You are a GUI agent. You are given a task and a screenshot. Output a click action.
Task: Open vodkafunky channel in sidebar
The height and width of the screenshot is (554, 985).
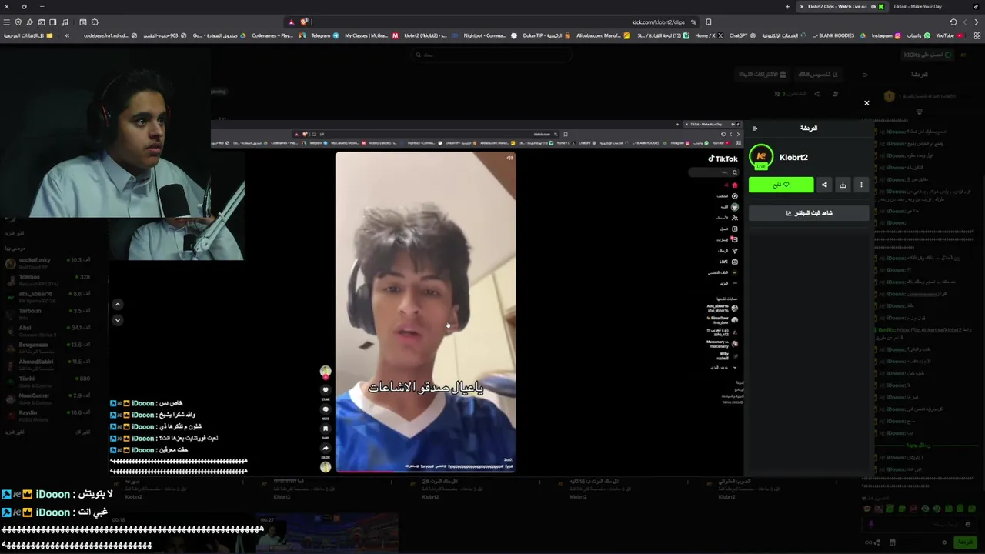point(48,263)
